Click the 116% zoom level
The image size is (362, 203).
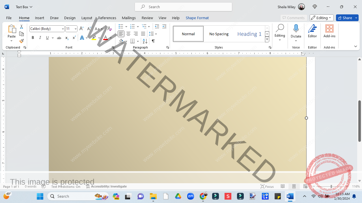click(356, 186)
